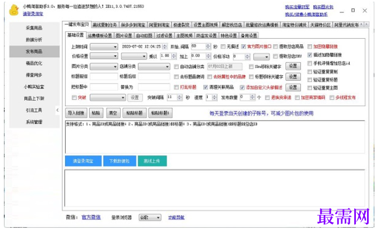Open the 拼多多到淘宝 tab

[133, 25]
